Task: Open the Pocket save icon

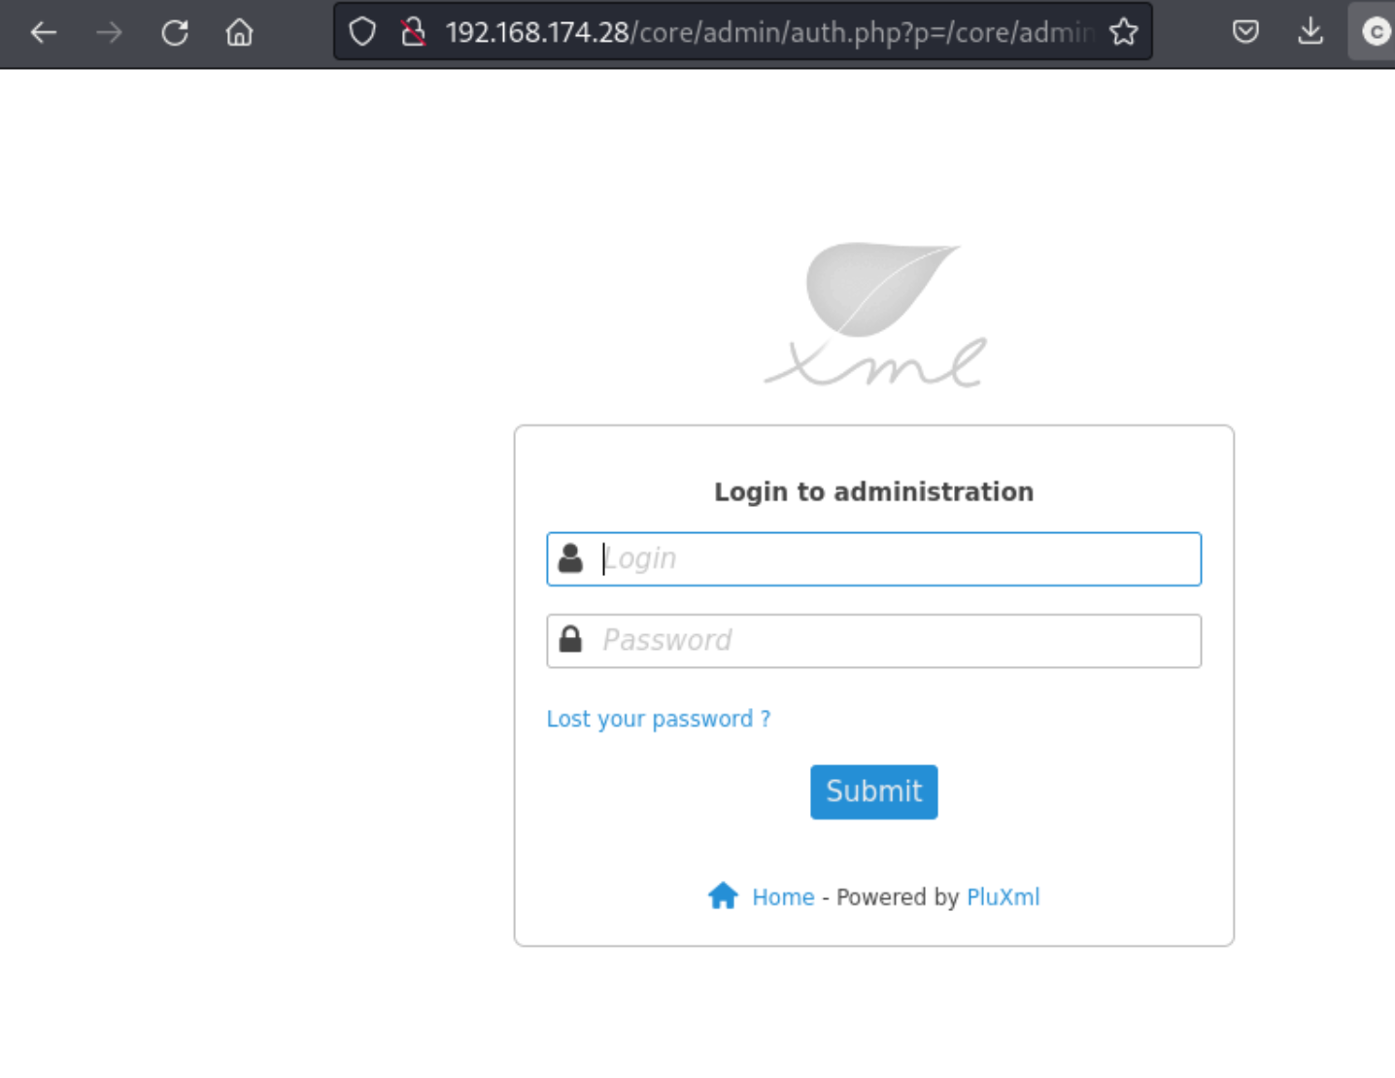Action: [1245, 32]
